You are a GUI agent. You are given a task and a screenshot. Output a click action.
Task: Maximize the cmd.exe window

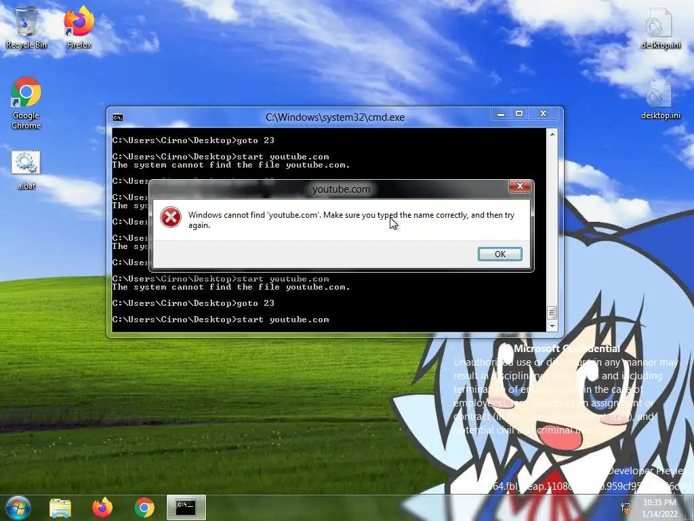point(519,114)
